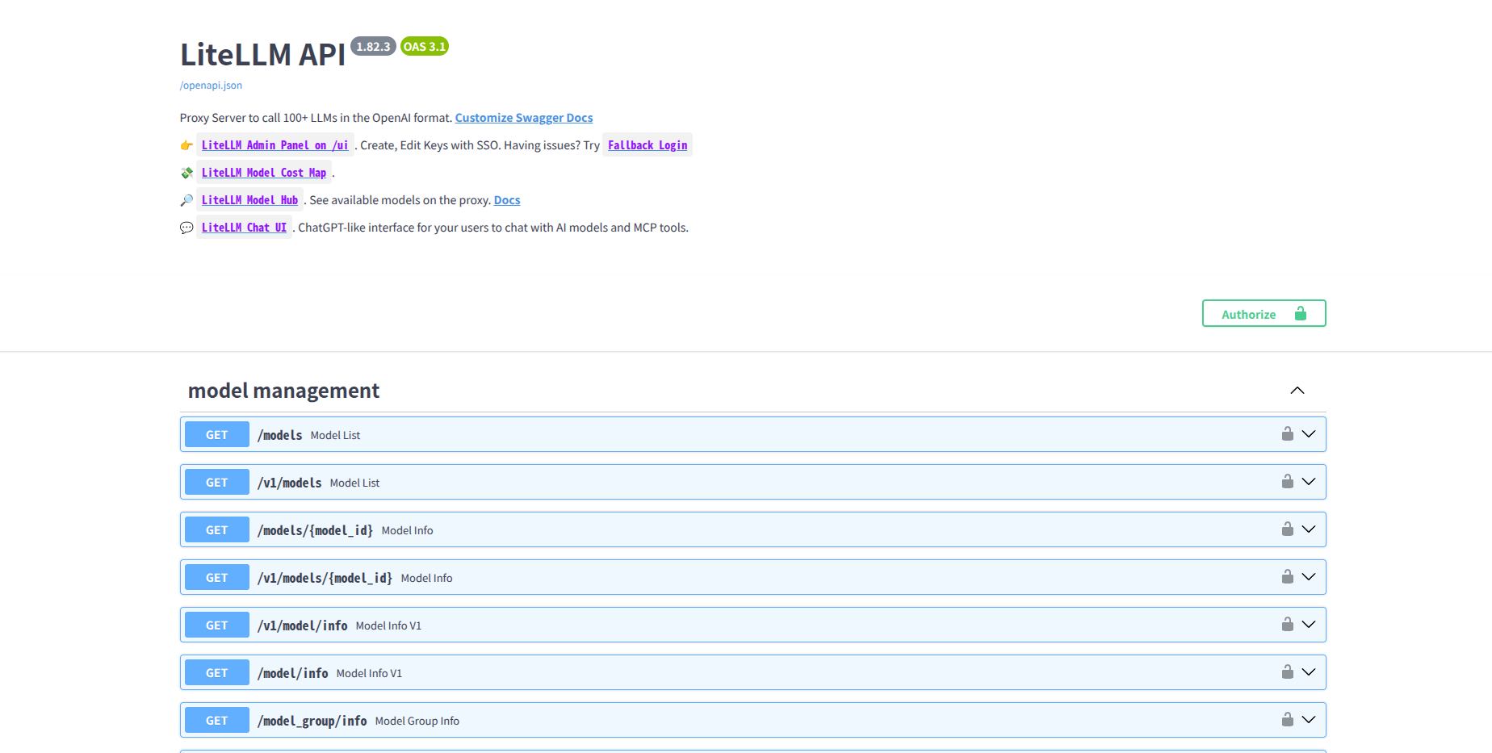Expand the /v1/model/info endpoint chevron

1309,625
